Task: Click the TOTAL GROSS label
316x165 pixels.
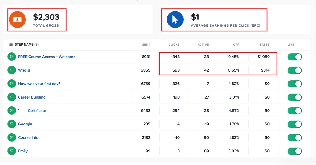Action: point(46,26)
